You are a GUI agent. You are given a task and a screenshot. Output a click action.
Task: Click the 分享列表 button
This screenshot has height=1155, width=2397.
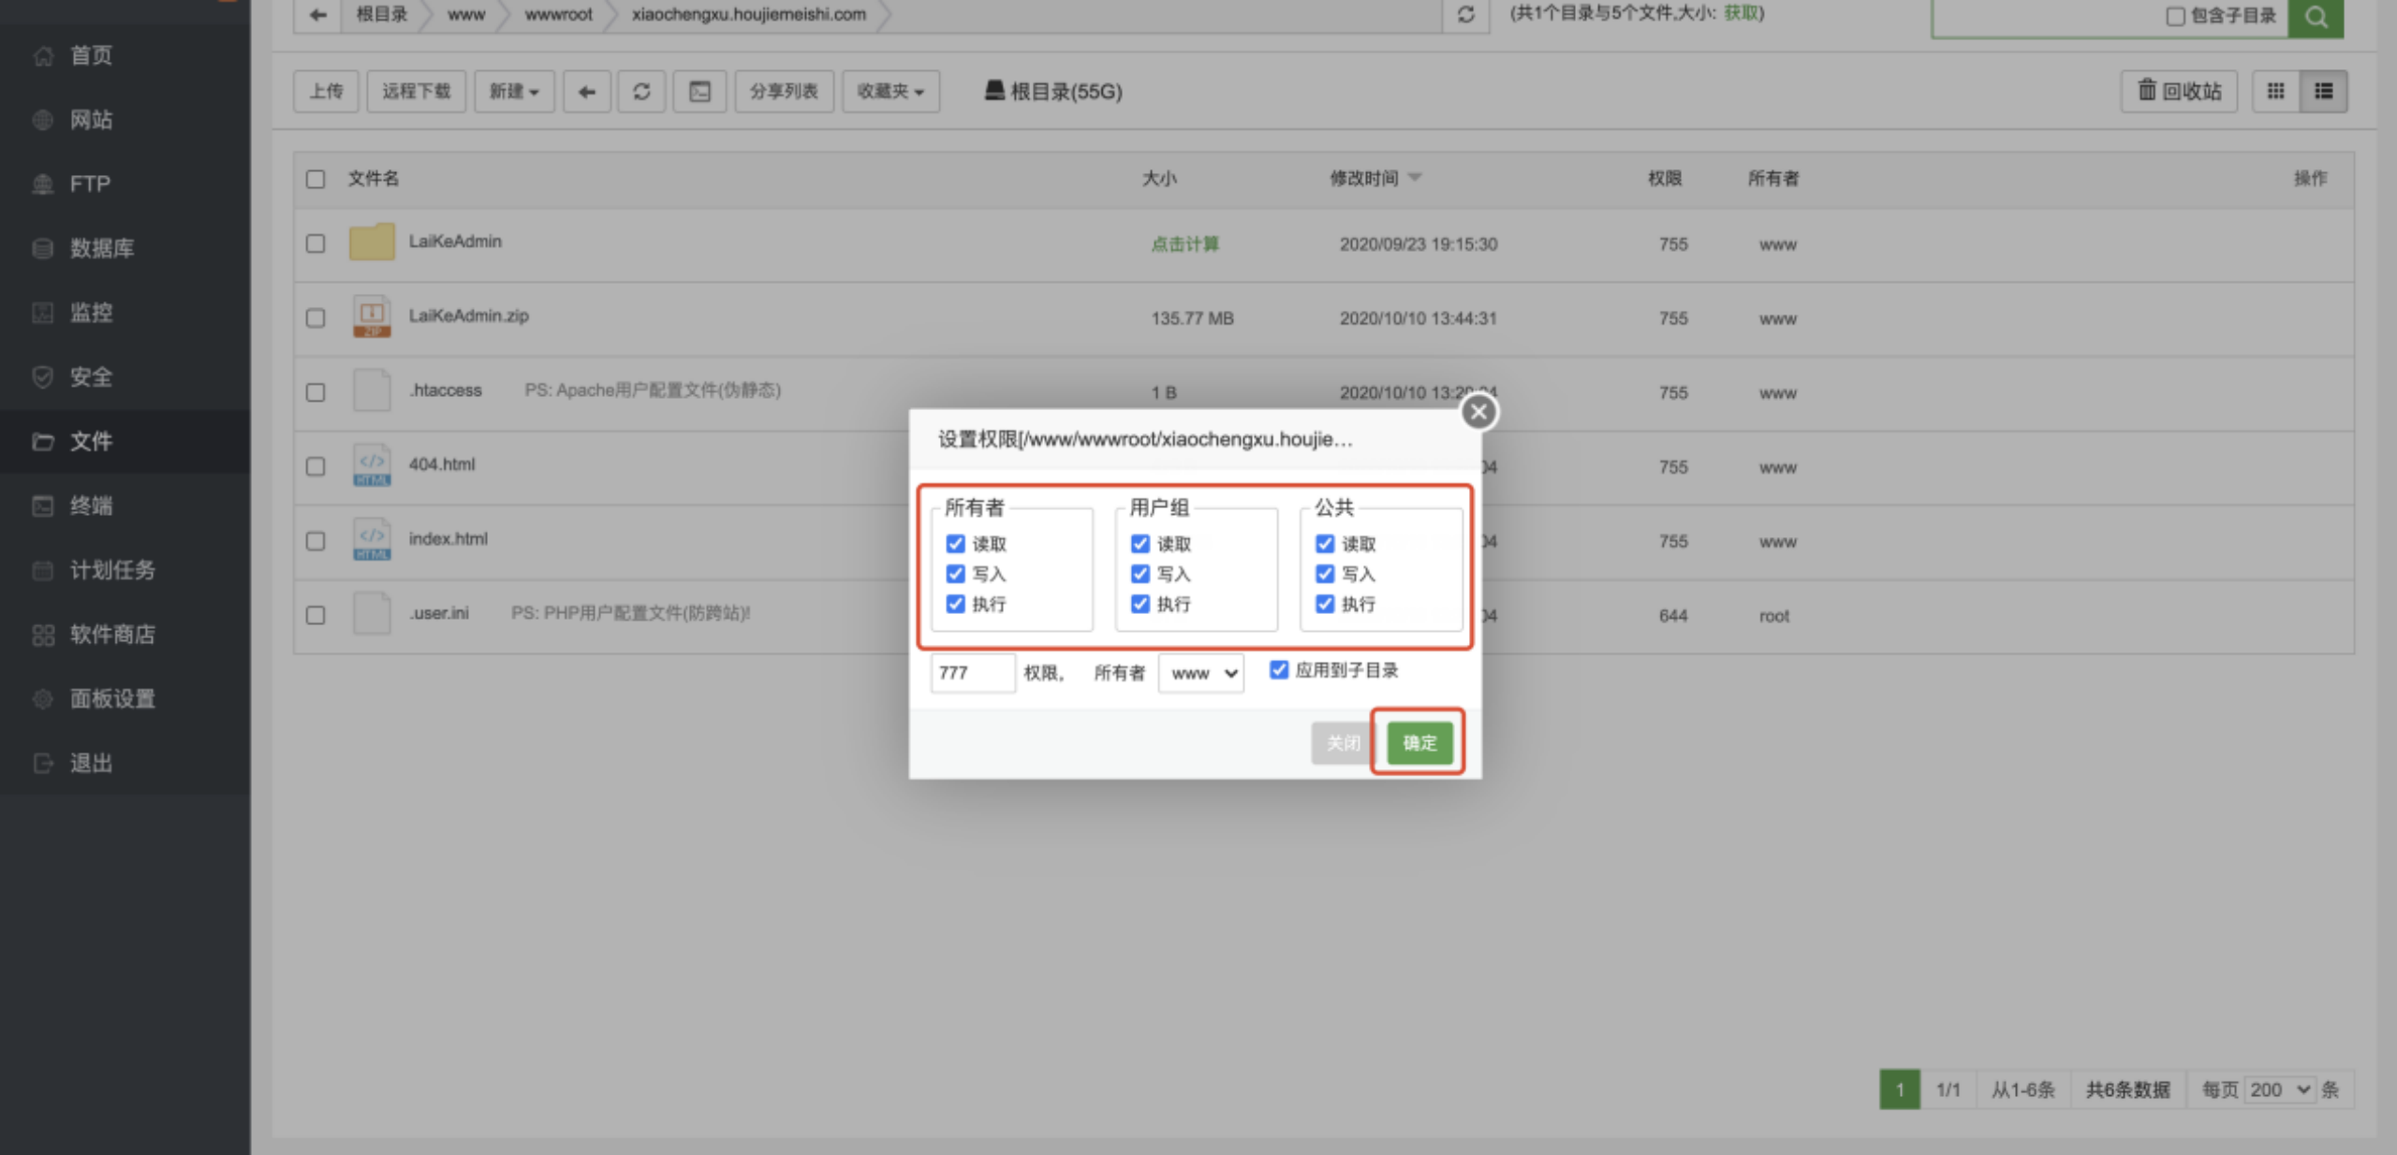(784, 92)
